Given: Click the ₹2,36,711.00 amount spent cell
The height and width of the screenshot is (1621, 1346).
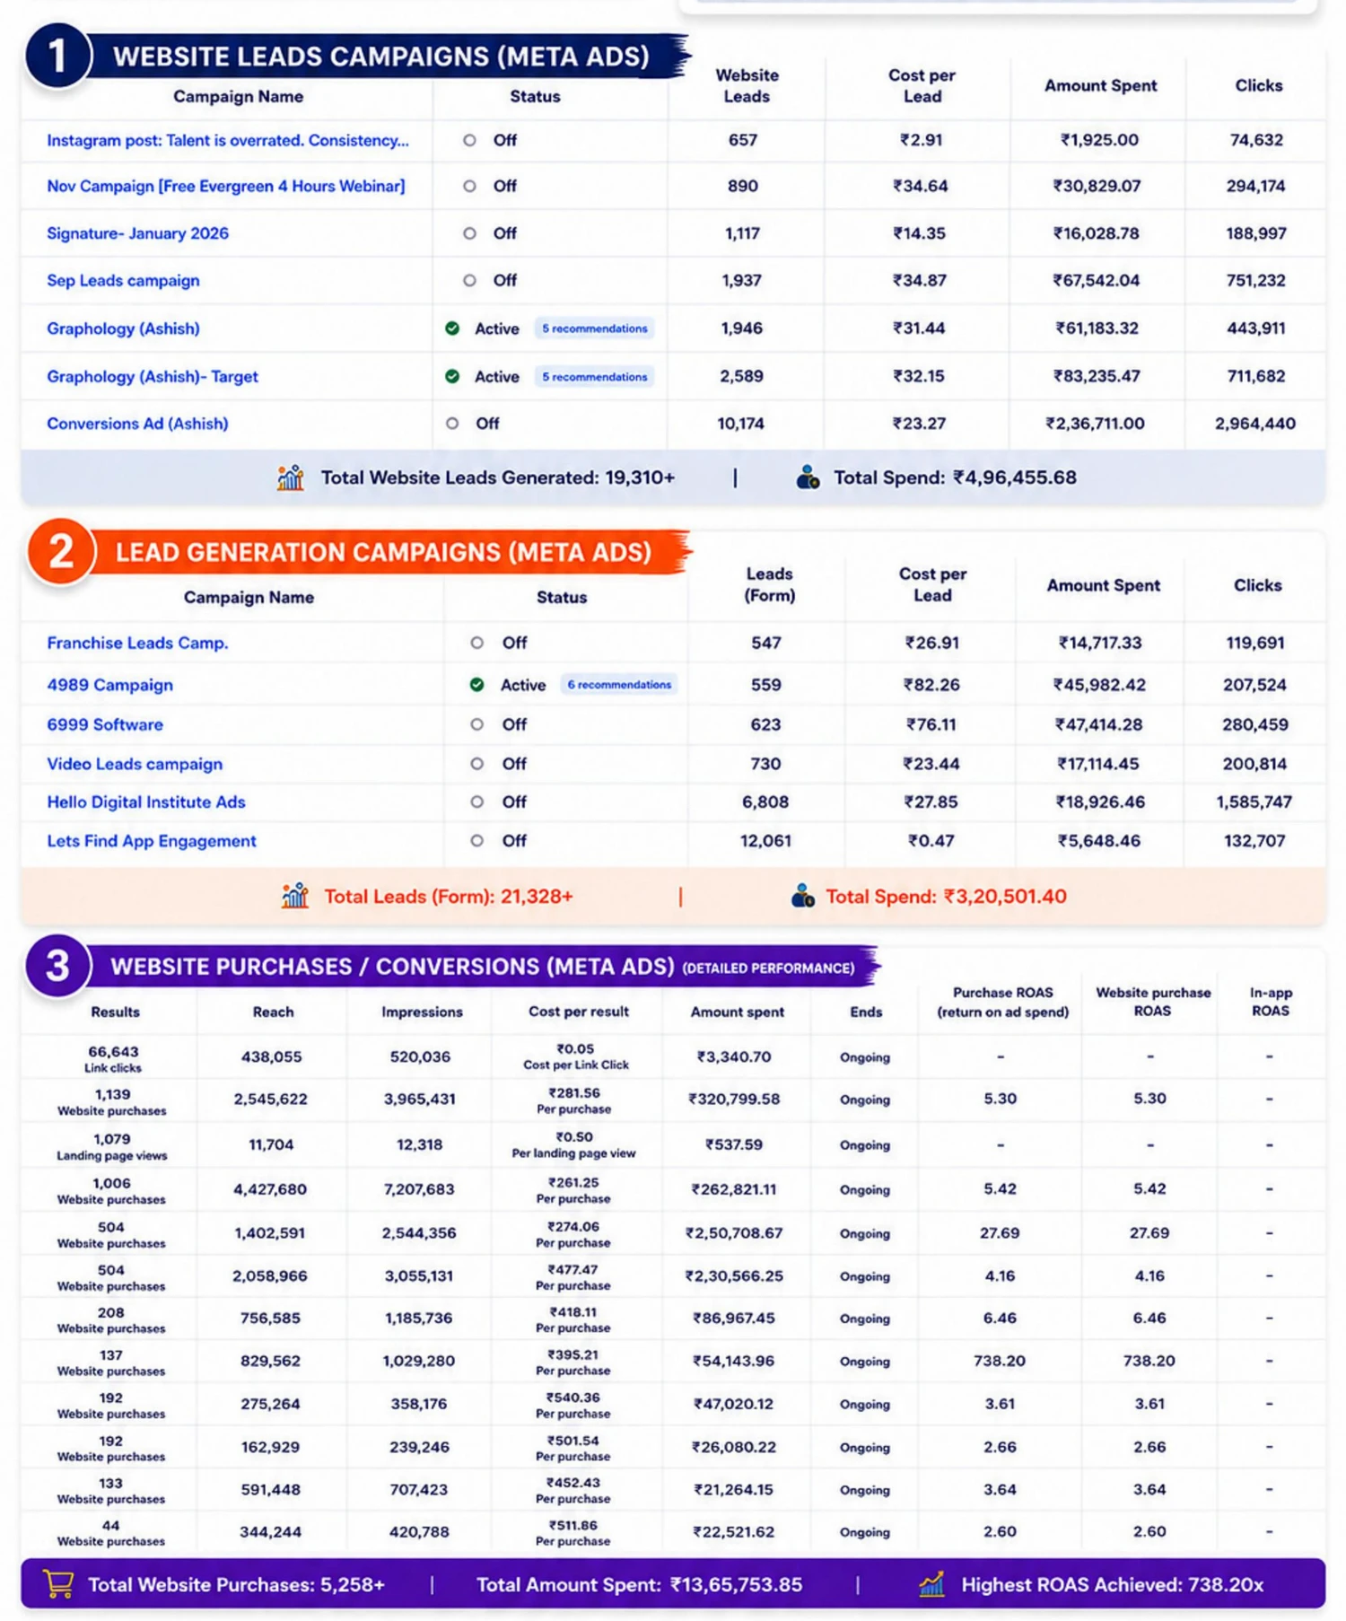Looking at the screenshot, I should point(1095,423).
